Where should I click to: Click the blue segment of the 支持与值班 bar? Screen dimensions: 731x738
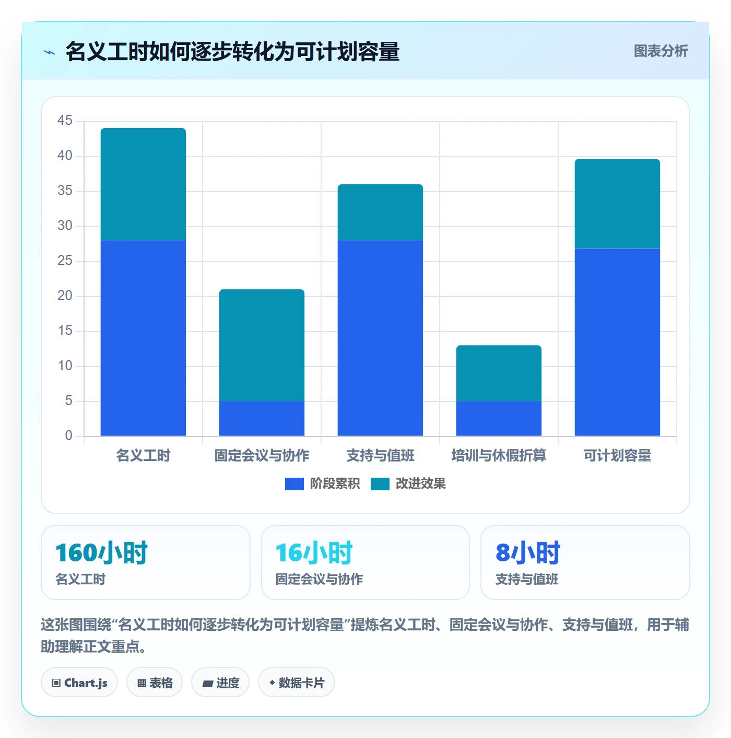380,338
